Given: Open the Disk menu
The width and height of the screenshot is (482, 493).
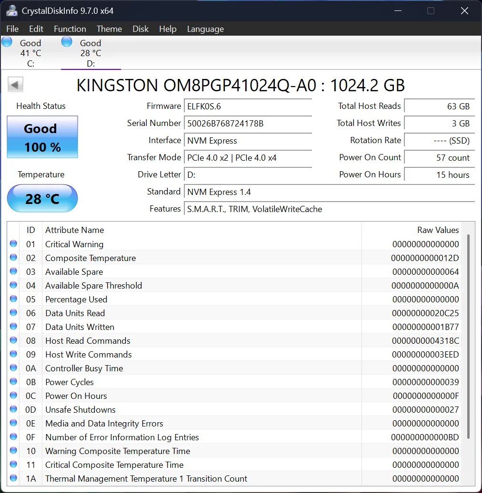Looking at the screenshot, I should click(141, 29).
